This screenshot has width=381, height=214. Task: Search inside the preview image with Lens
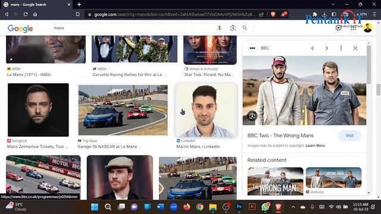[x=252, y=116]
